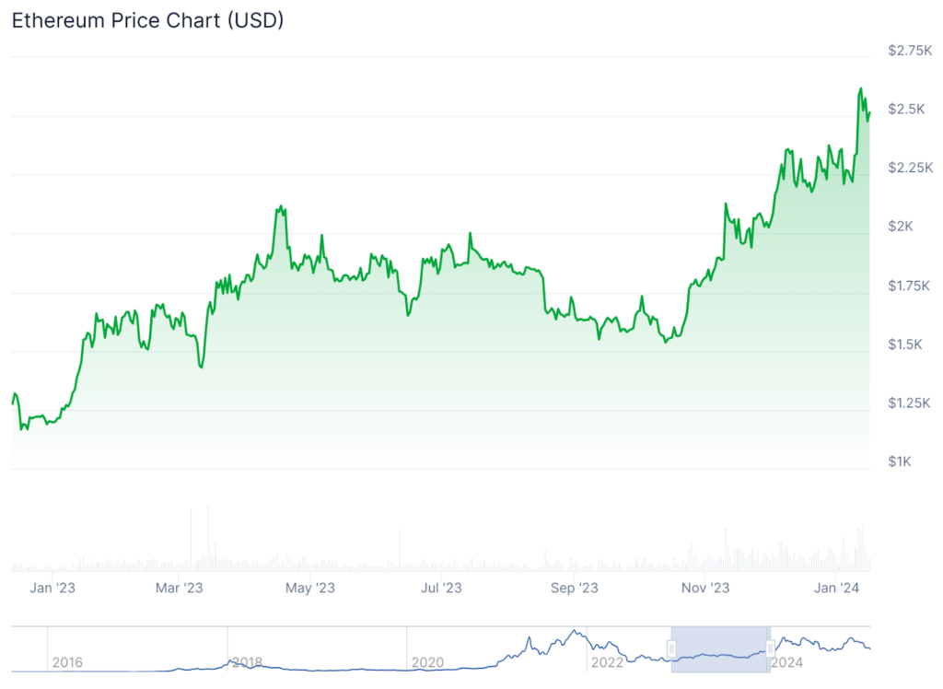Viewport: 943px width, 689px height.
Task: Click the $2K price axis label
Action: [x=901, y=227]
